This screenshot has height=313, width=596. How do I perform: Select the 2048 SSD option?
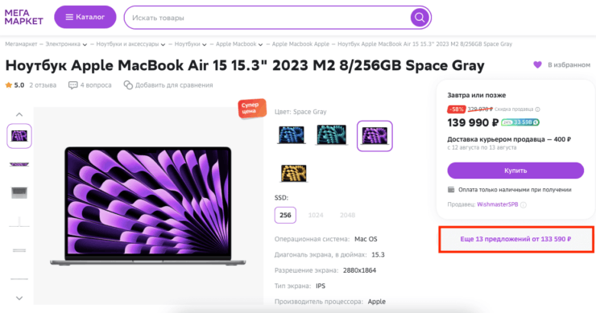(x=347, y=215)
